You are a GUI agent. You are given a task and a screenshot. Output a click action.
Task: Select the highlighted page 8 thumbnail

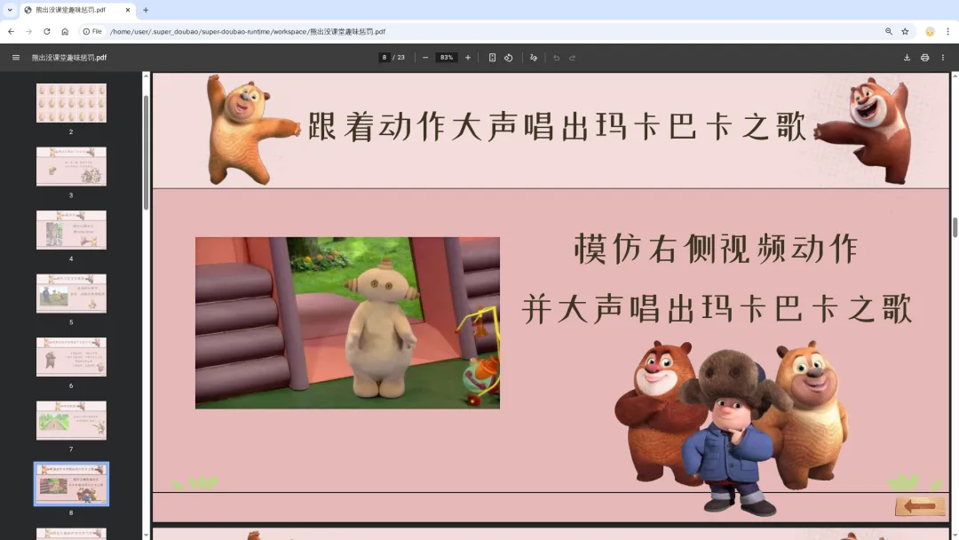click(x=71, y=484)
